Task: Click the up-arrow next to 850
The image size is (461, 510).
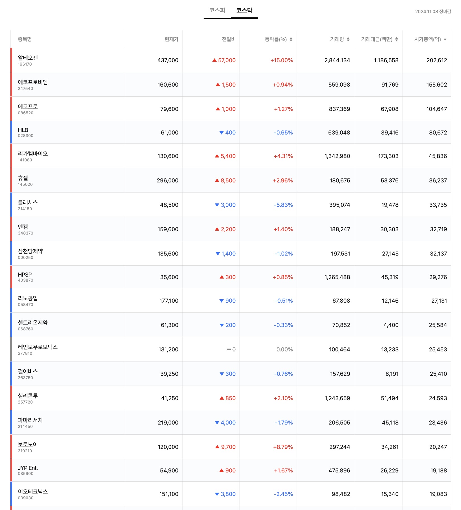Action: click(x=222, y=398)
